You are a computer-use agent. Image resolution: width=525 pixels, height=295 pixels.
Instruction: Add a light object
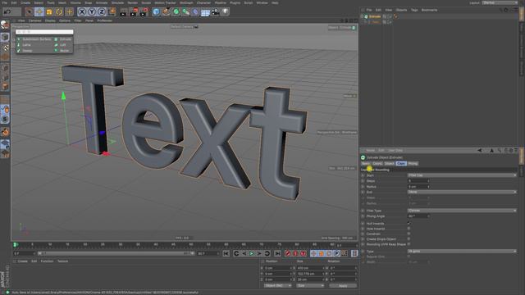(x=226, y=12)
